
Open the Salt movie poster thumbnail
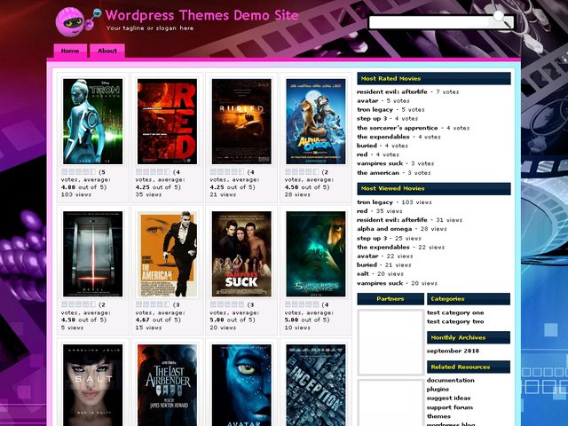pos(92,385)
